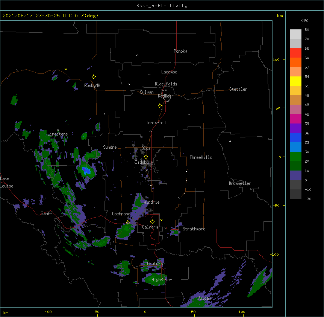This screenshot has width=324, height=317.
Task: Click the km unit label at bottom left
Action: [x=6, y=312]
